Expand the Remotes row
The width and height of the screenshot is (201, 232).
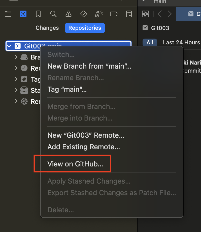coord(16,101)
